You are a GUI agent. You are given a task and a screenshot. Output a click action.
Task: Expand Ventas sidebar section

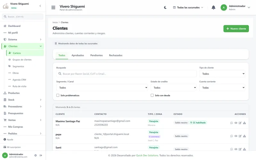pos(22,120)
